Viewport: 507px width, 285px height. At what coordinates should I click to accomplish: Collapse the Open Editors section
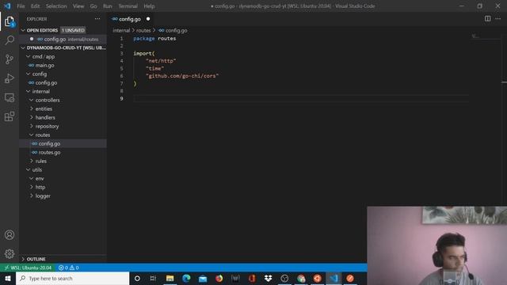click(23, 30)
